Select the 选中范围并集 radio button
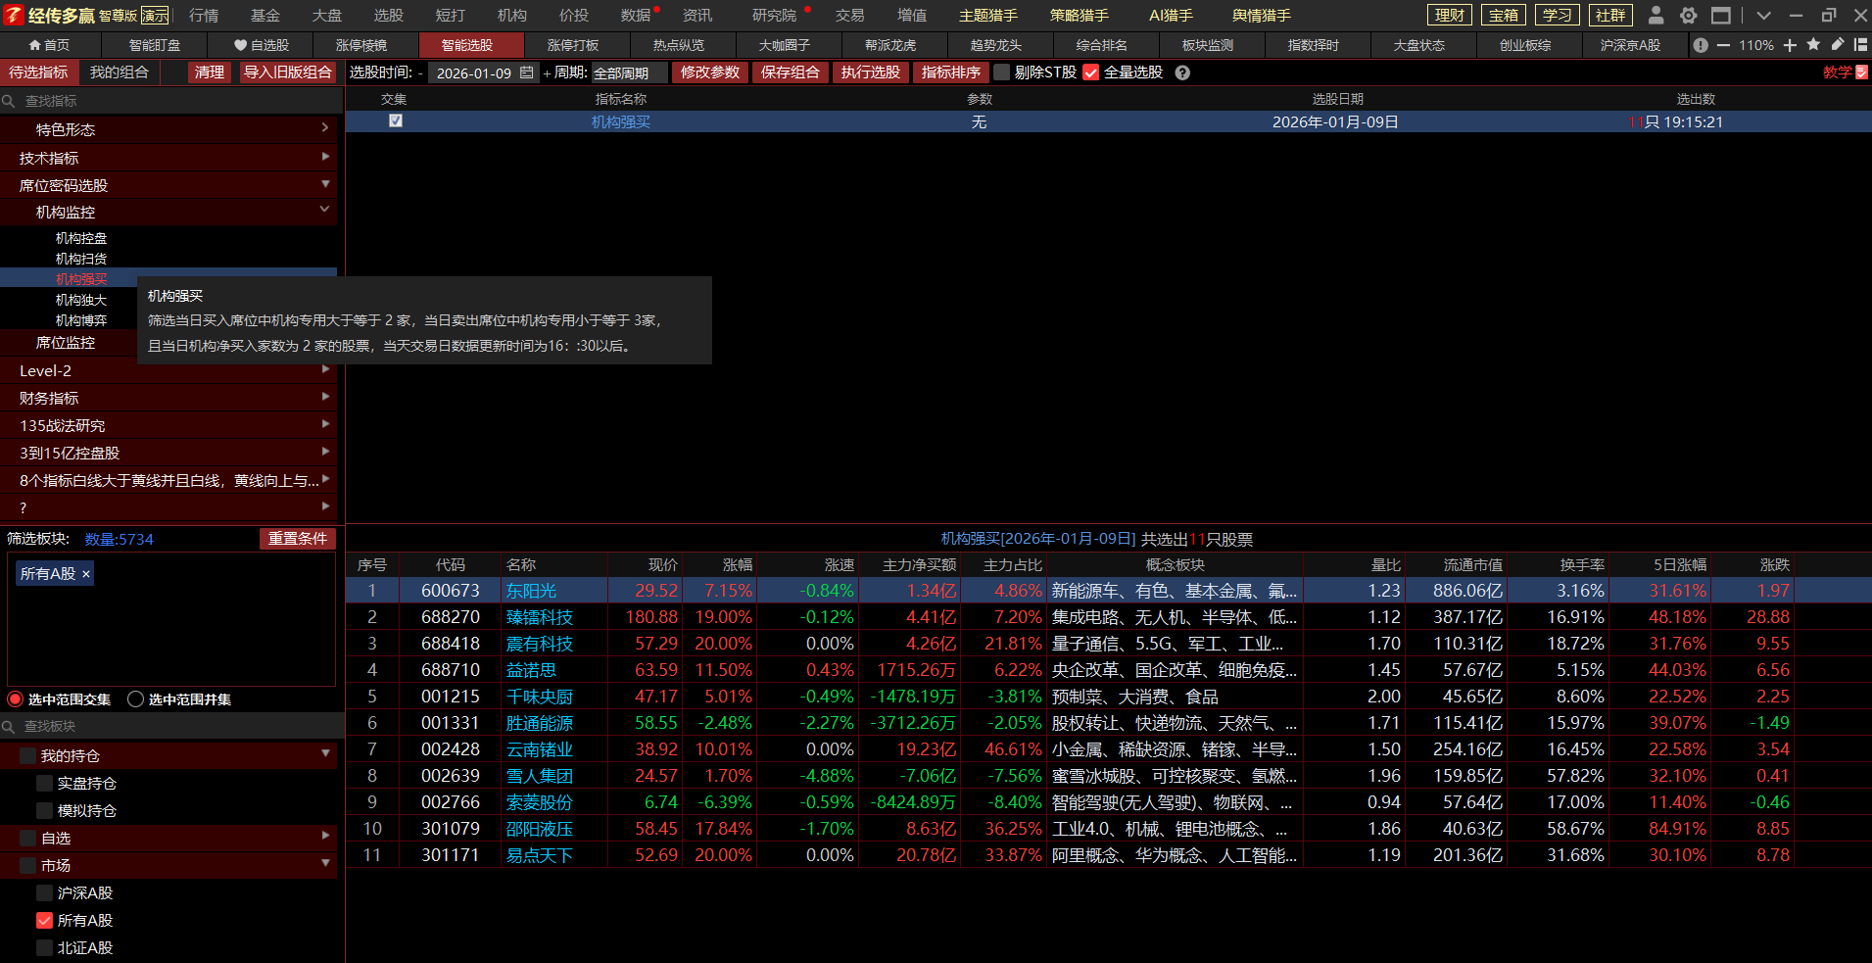Viewport: 1872px width, 963px height. [136, 699]
